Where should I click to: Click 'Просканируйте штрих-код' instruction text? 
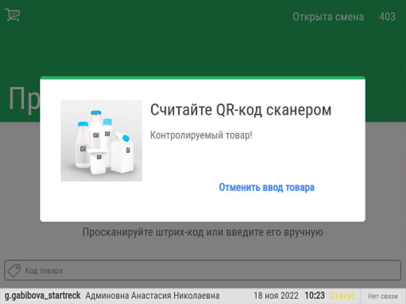[x=203, y=232]
